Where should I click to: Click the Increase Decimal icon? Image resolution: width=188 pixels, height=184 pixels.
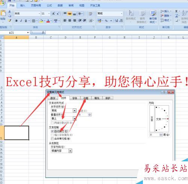click(x=117, y=21)
